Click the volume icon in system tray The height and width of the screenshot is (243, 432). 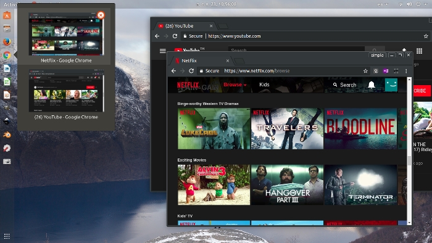coord(410,4)
